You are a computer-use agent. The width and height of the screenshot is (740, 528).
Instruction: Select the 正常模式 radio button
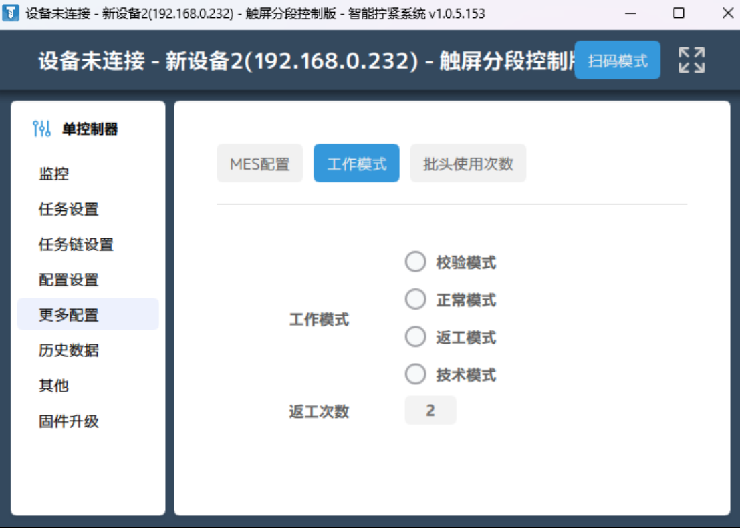[415, 299]
